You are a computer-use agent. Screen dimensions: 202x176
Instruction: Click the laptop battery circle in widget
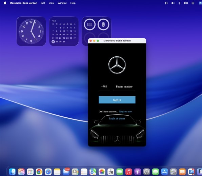(90, 24)
